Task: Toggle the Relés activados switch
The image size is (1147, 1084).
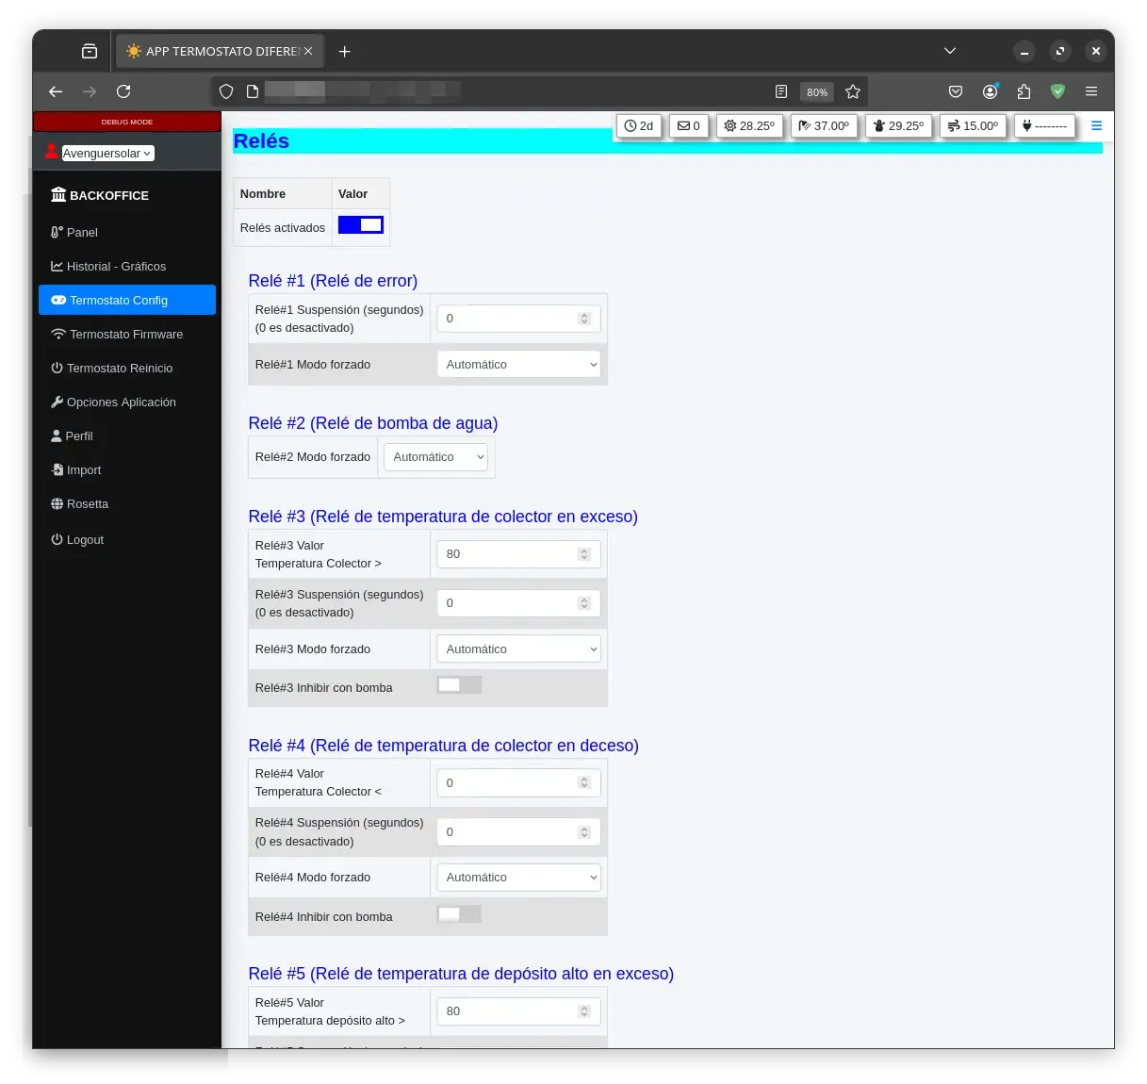Action: pos(361,225)
